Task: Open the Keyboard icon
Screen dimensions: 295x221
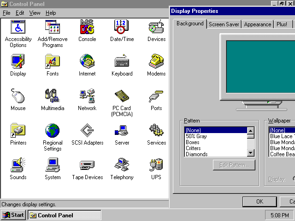Action: tap(122, 61)
